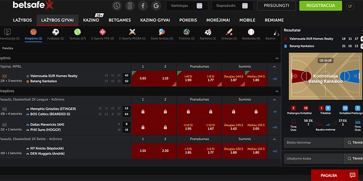Click the Betsafe logo
This screenshot has width=363, height=181.
pos(33,5)
